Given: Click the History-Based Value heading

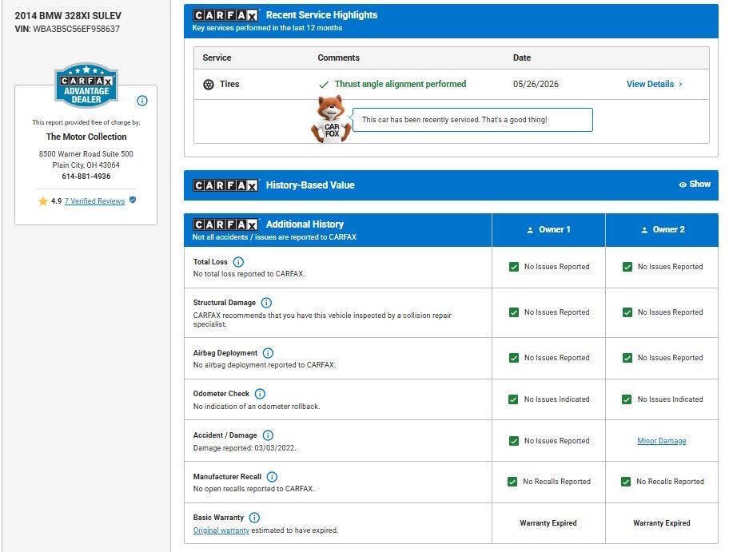Looking at the screenshot, I should tap(310, 185).
